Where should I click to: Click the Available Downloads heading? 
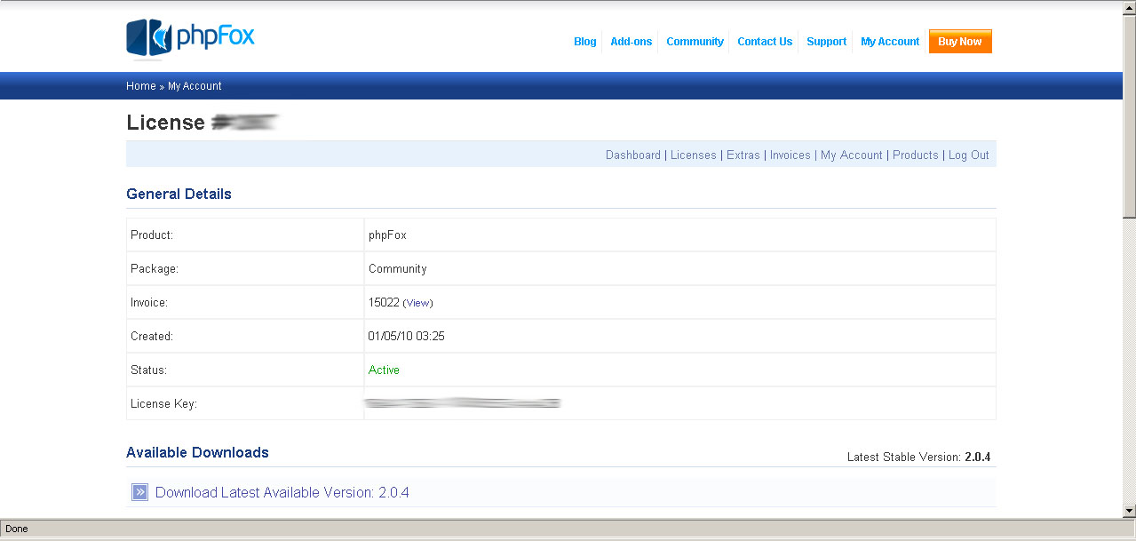coord(197,452)
